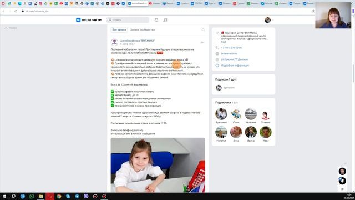Open the Opera menu icon
Image resolution: width=355 pixels, height=200 pixels.
3,3
